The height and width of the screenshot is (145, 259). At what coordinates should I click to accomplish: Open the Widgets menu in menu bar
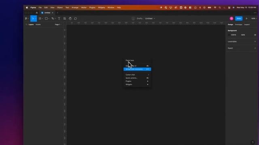pyautogui.click(x=102, y=8)
